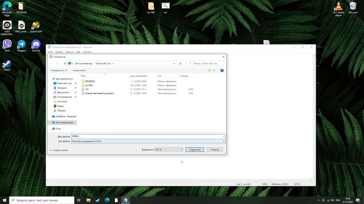Open File Explorer from the taskbar
The width and height of the screenshot is (364, 204).
tap(89, 200)
